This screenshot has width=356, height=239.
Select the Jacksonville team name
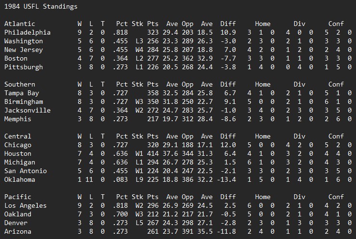27,111
